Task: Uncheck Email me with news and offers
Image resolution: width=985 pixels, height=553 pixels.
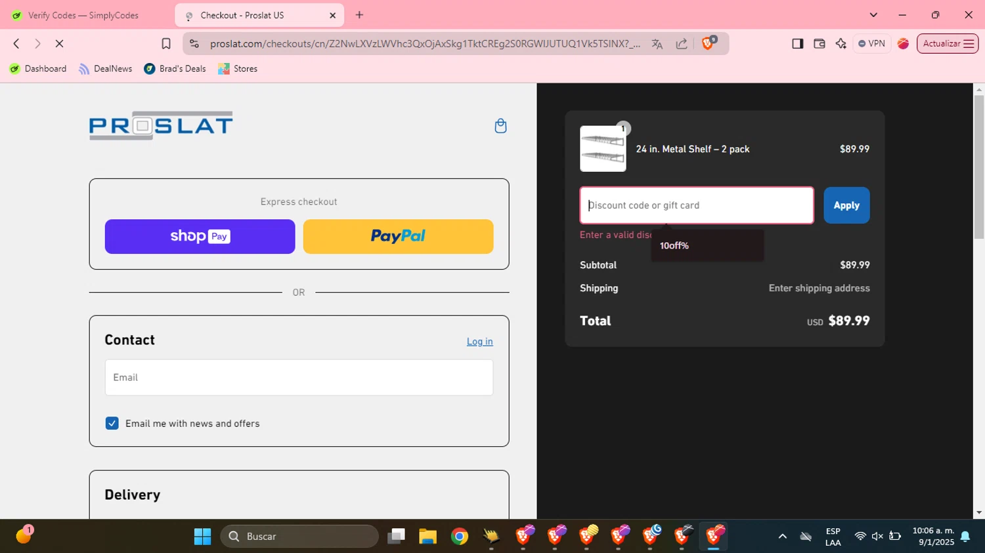Action: [x=112, y=424]
